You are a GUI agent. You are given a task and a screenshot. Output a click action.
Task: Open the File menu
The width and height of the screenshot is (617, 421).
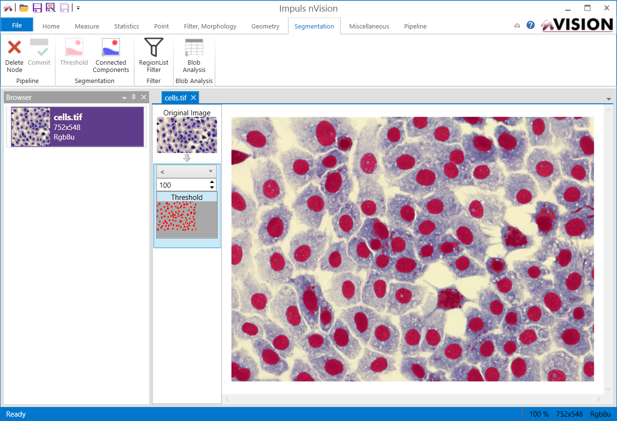point(17,25)
